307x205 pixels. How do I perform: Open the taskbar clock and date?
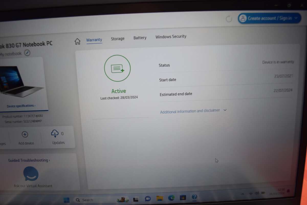coord(278,191)
